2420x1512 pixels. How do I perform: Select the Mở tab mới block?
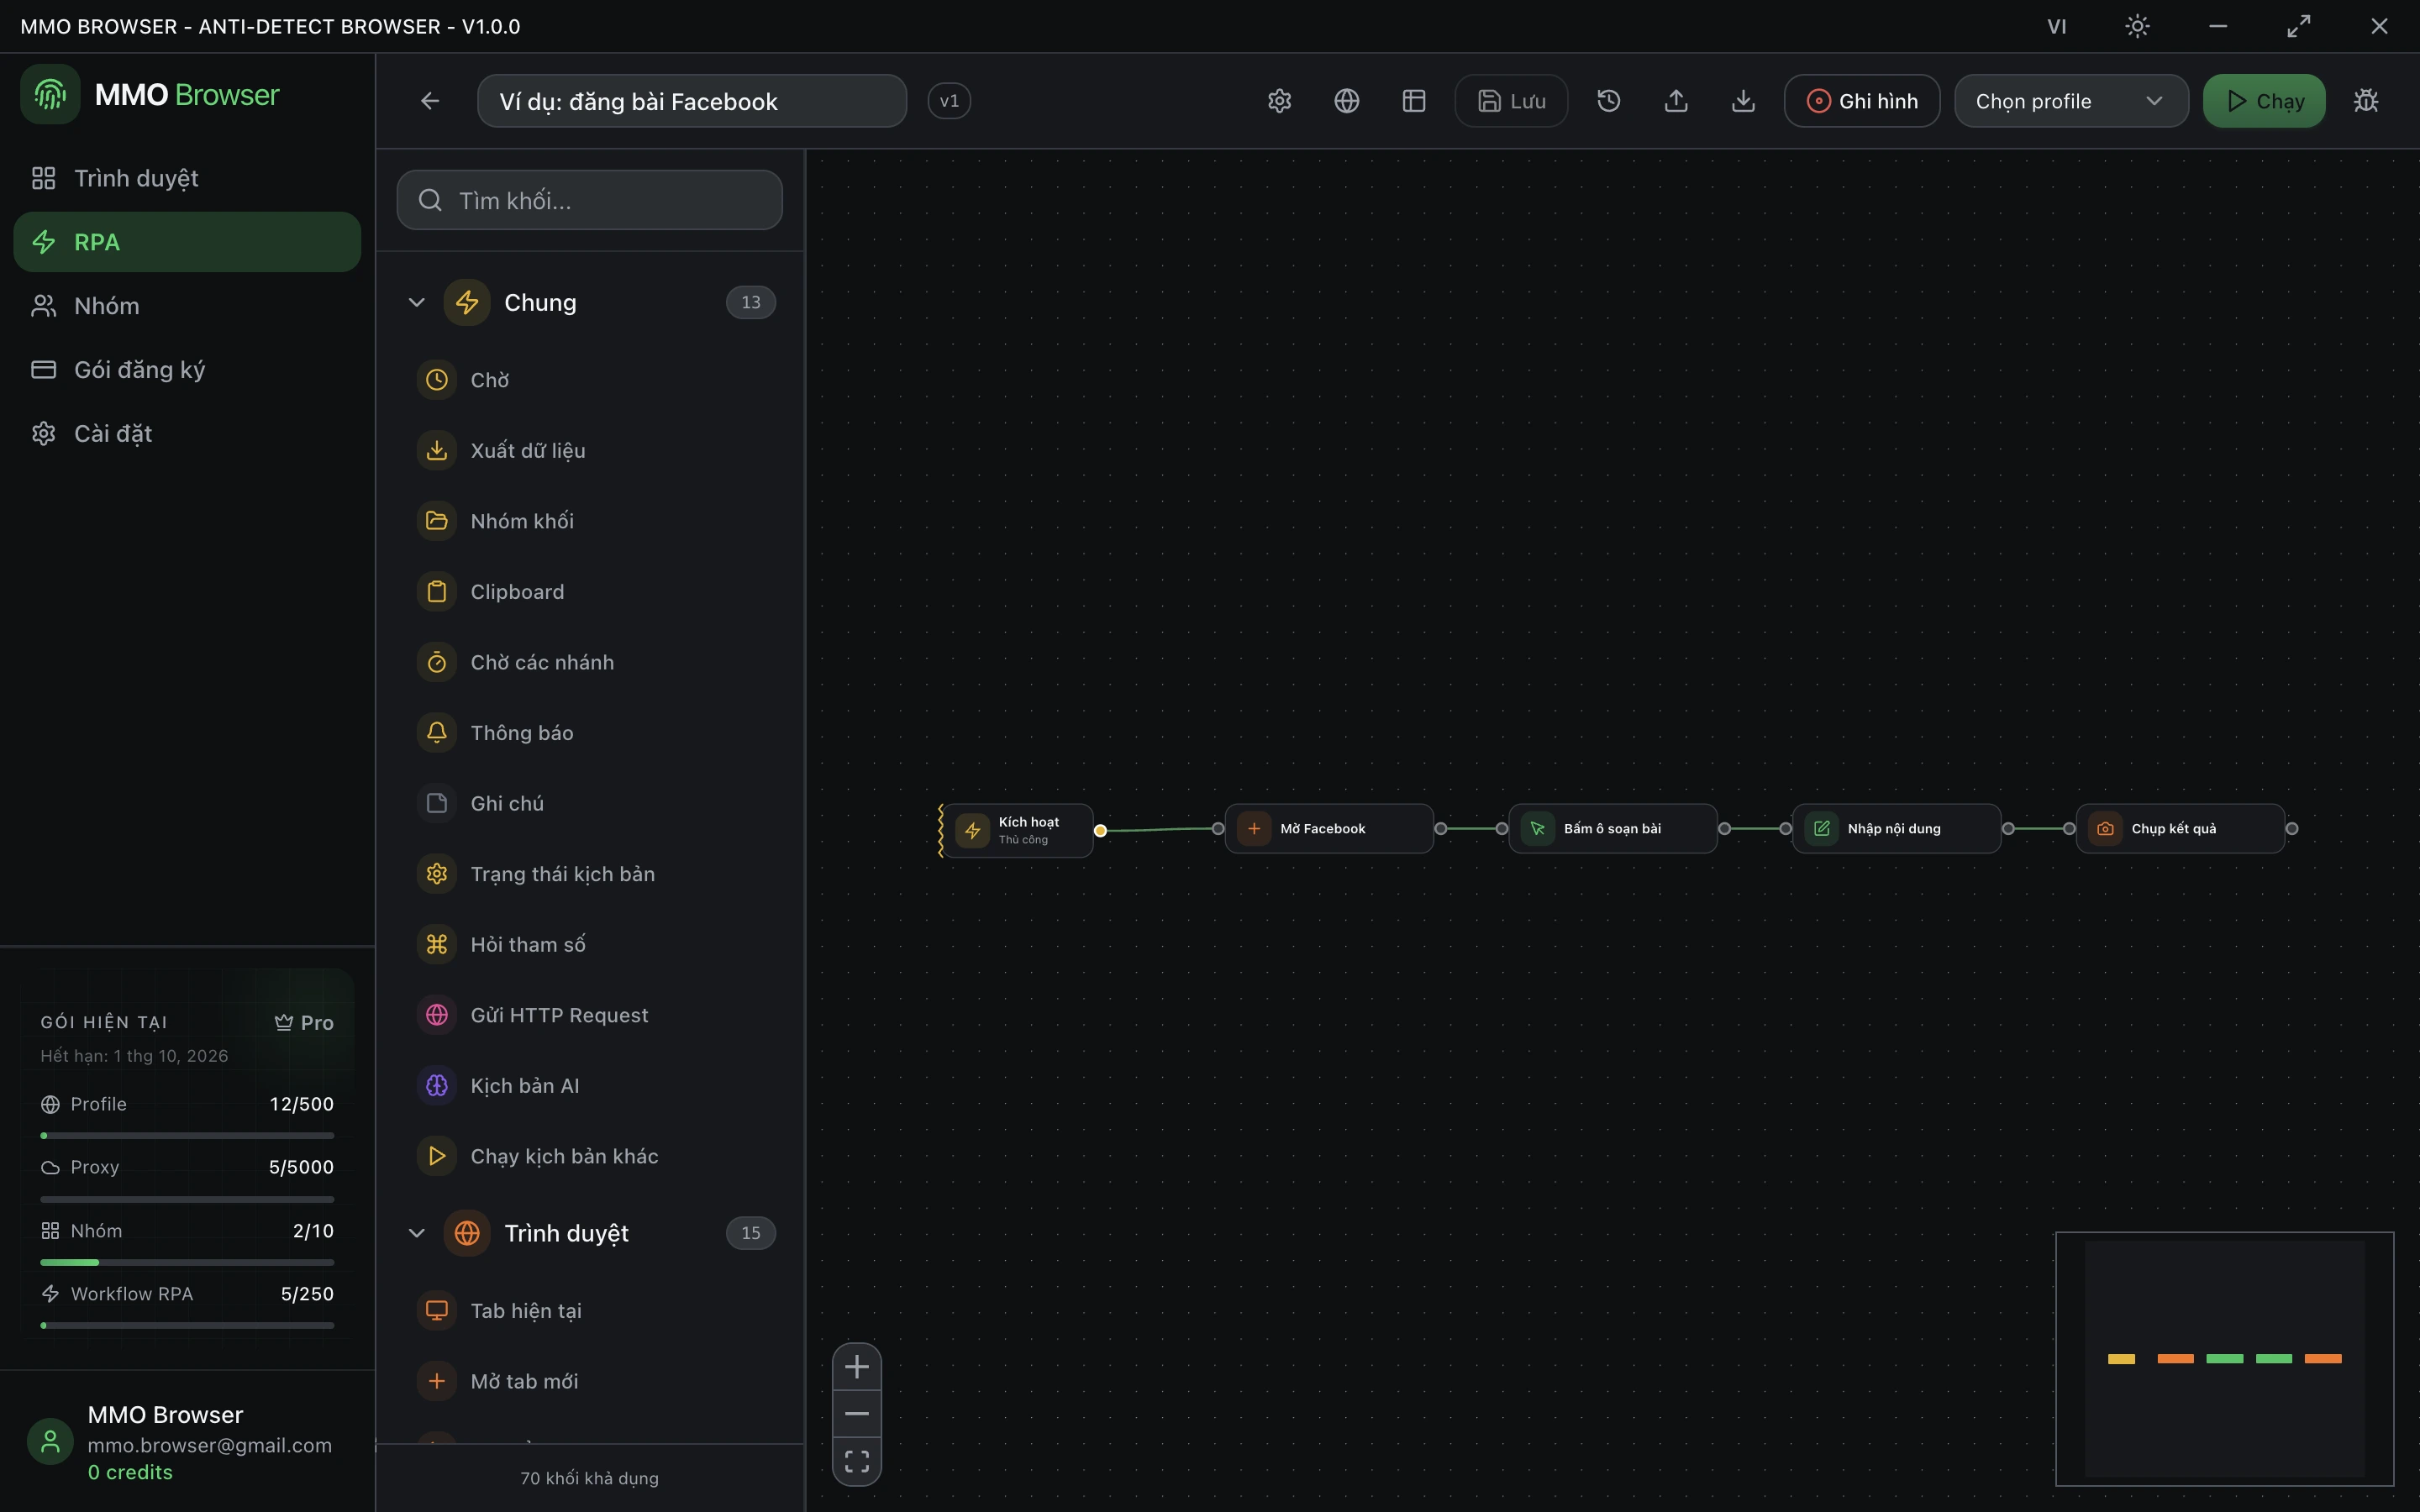click(x=590, y=1381)
